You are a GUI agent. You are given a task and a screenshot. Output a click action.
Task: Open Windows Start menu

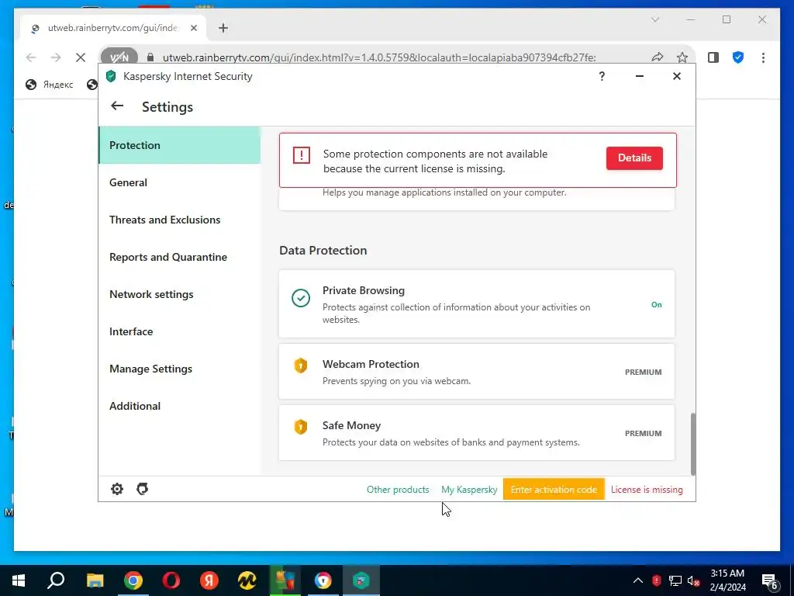pyautogui.click(x=19, y=580)
